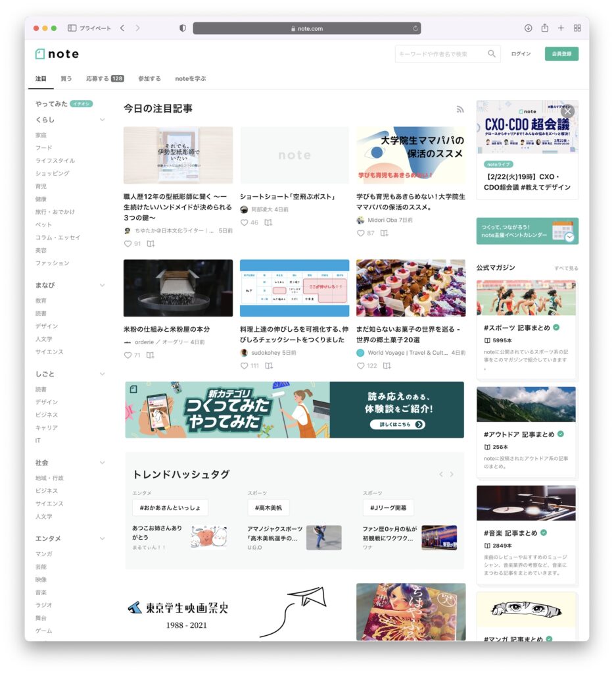This screenshot has height=674, width=614.
Task: Like the 大学院生ママパパ article heart
Action: point(360,233)
